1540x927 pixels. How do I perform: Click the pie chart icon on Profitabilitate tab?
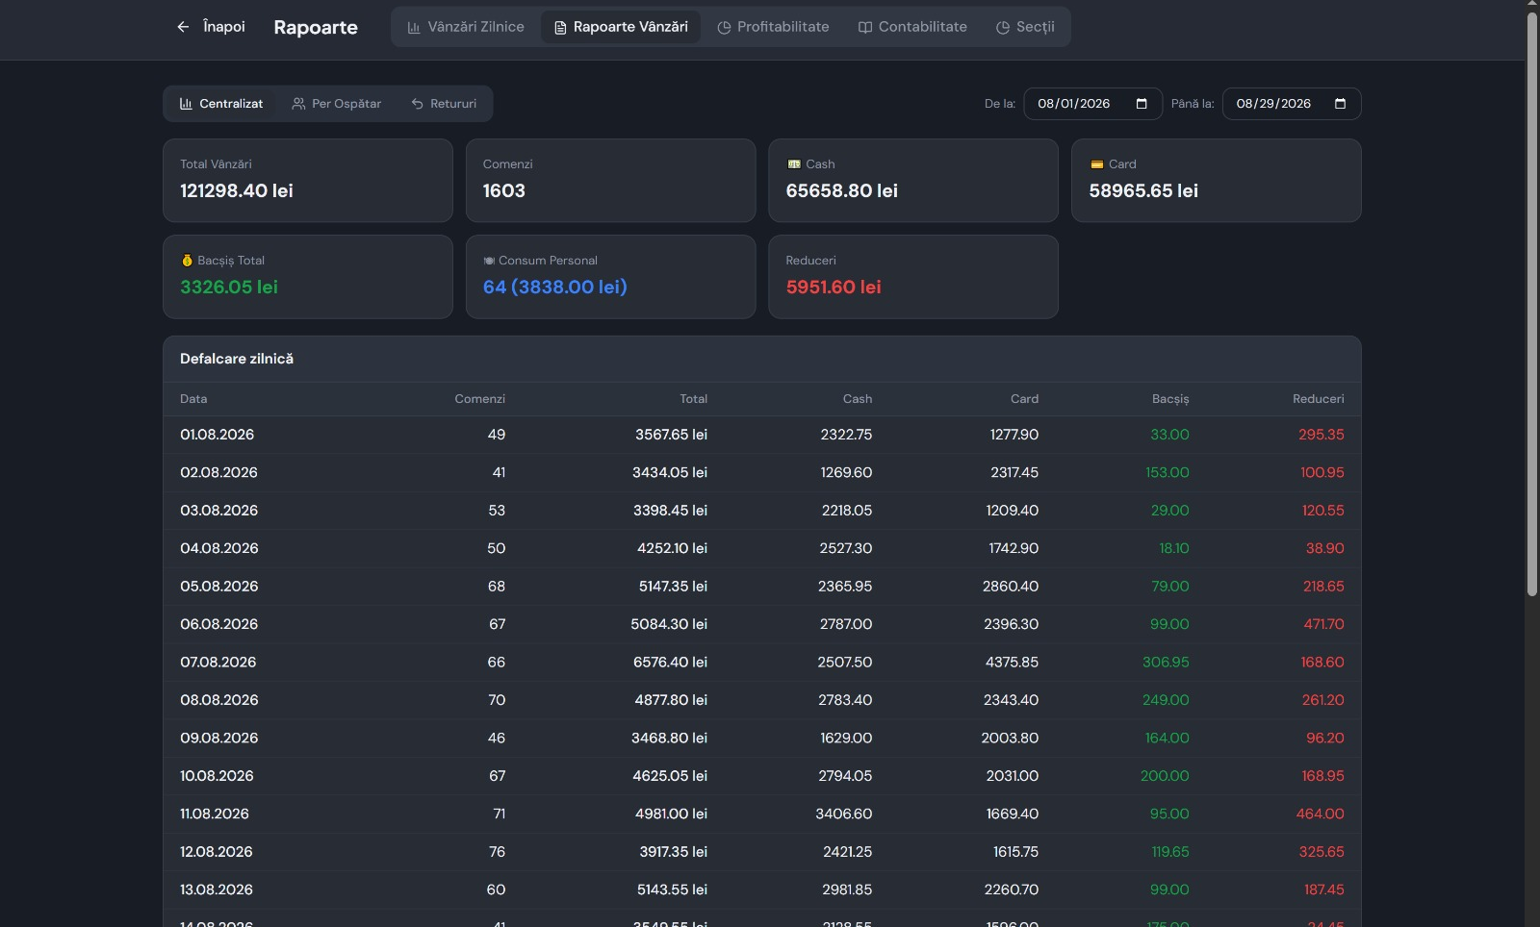pyautogui.click(x=724, y=28)
